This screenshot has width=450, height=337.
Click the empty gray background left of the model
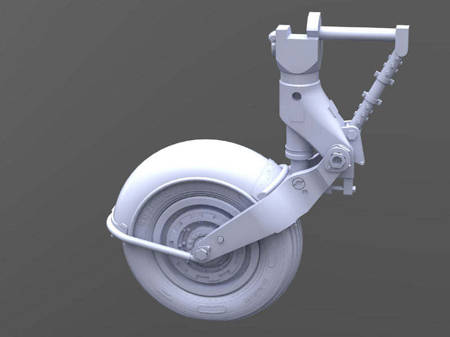pos(56,168)
